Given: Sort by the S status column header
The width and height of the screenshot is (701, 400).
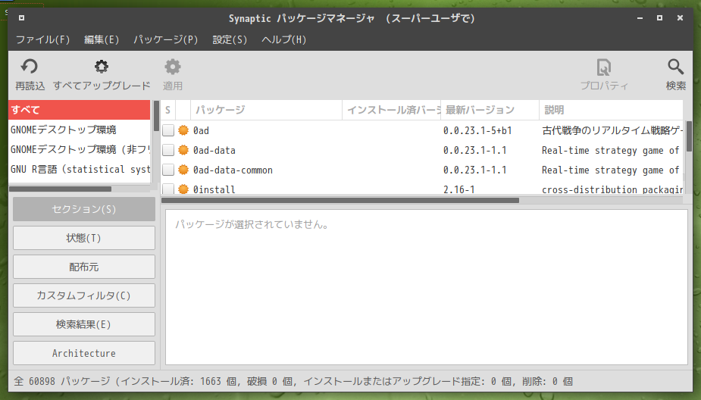Looking at the screenshot, I should tap(168, 110).
